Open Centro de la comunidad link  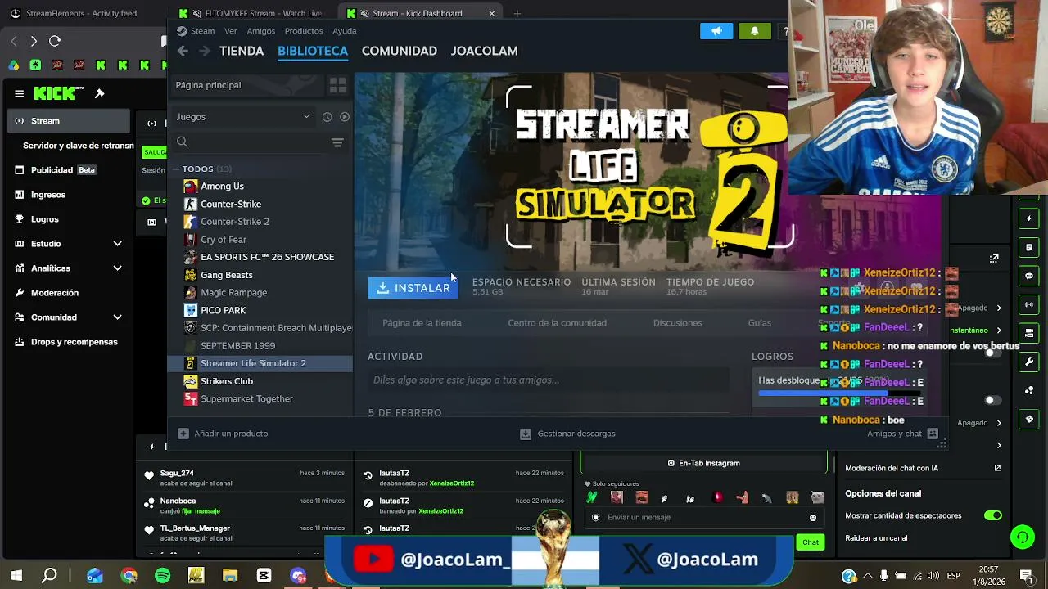click(557, 323)
